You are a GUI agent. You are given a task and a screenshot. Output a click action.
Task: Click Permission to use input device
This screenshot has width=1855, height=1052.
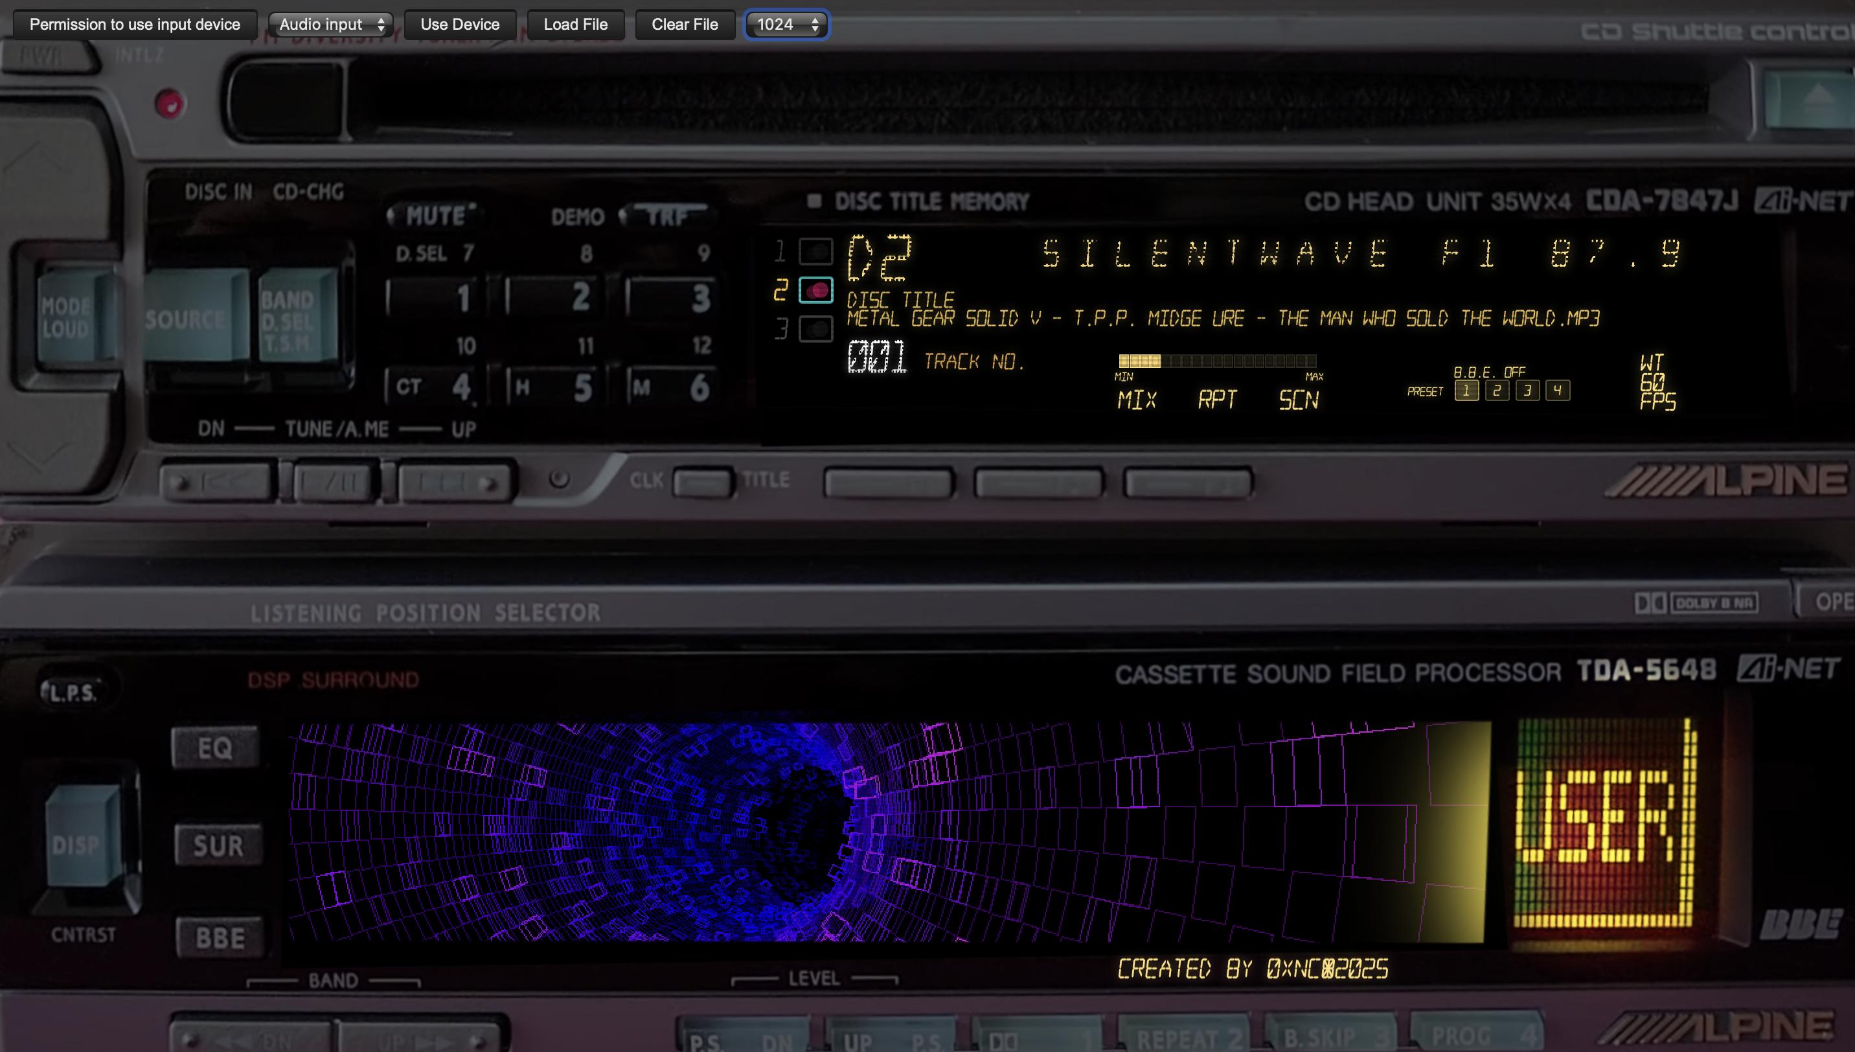(135, 25)
